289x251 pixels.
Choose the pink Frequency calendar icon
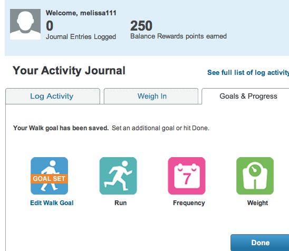[x=187, y=176]
